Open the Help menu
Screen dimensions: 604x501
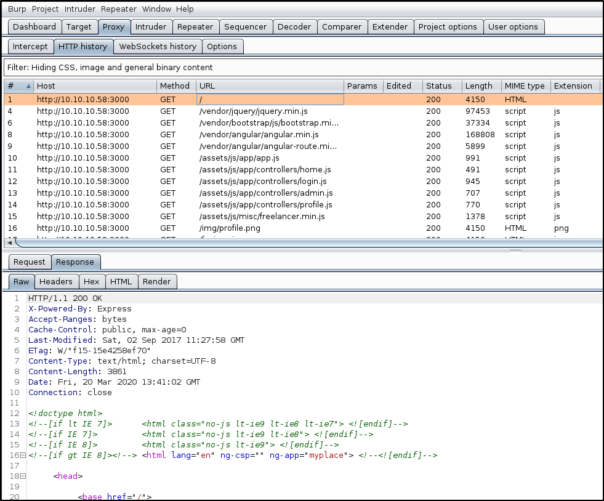[184, 9]
